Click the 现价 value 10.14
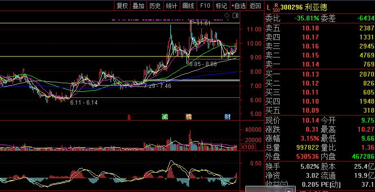The height and width of the screenshot is (192, 375). click(x=310, y=120)
